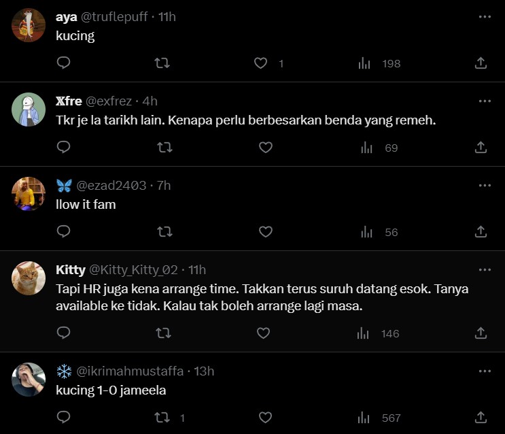Open aya's display name profile
Screen dimensions: 505x434
tap(67, 17)
